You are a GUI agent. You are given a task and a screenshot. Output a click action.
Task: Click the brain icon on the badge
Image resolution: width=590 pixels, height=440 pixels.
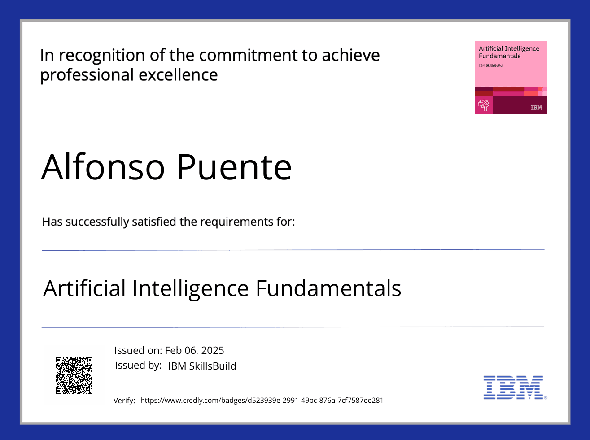(484, 105)
